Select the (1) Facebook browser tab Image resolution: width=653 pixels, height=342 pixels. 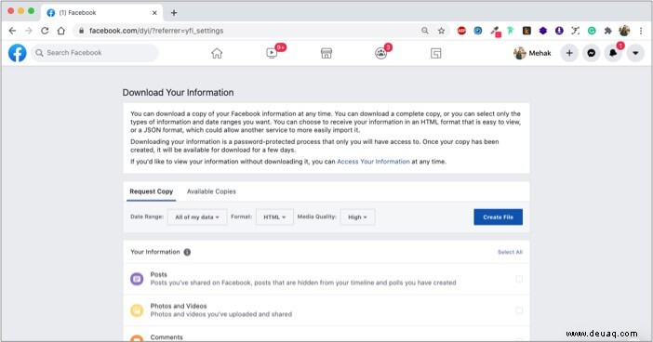tap(101, 13)
